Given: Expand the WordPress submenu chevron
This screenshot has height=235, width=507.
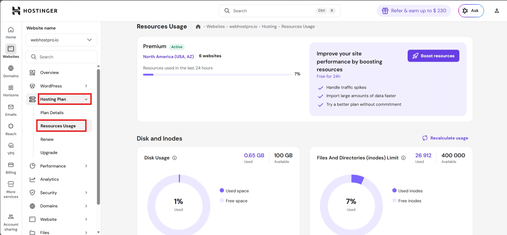Looking at the screenshot, I should [86, 86].
